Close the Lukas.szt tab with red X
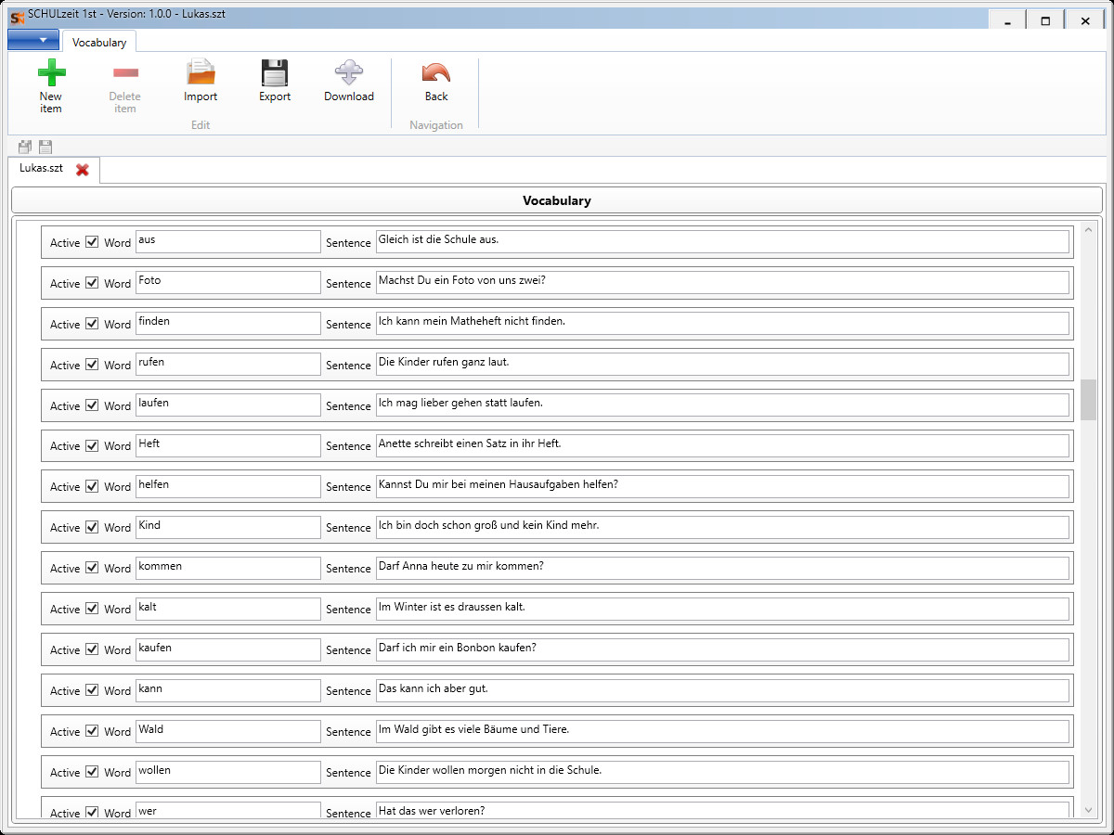1114x835 pixels. coord(83,170)
